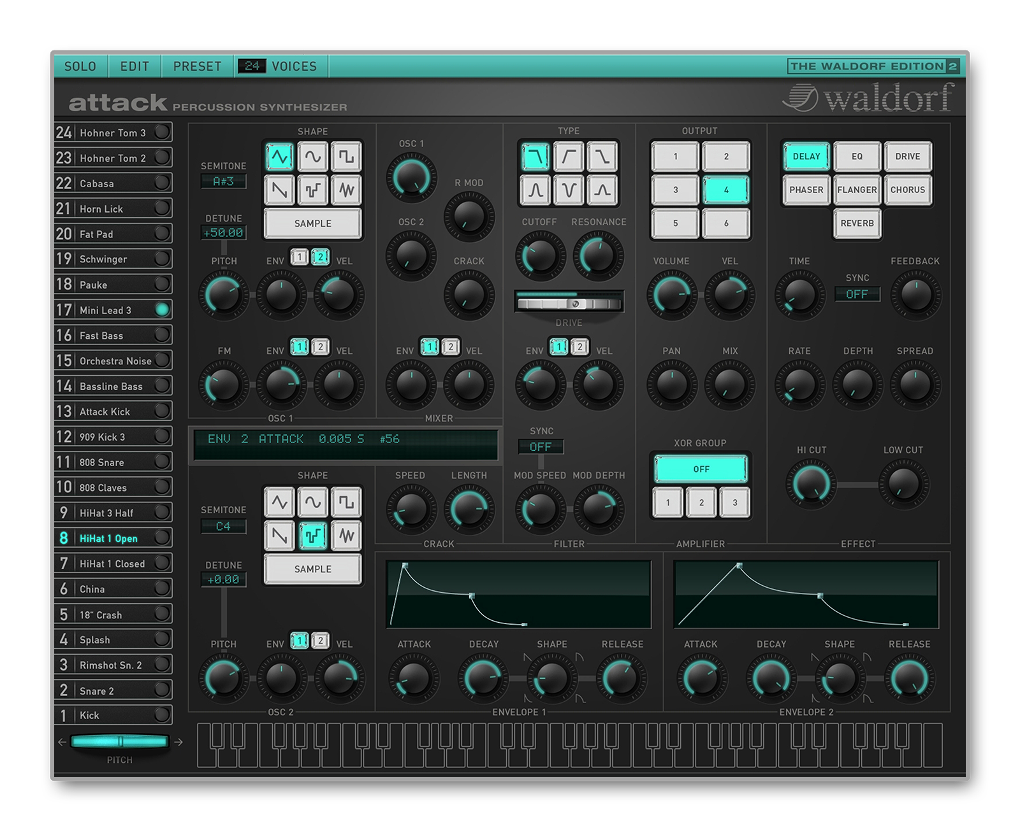Select last filter type in bottom row
This screenshot has height=831, width=1020.
[602, 190]
